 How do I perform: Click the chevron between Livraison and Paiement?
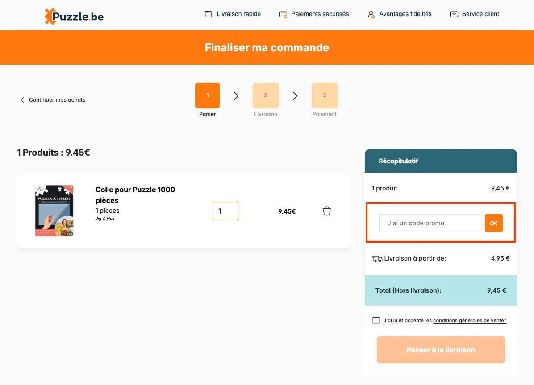[x=295, y=95]
